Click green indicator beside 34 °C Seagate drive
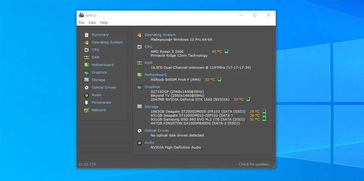364x181 pixels. 264,115
